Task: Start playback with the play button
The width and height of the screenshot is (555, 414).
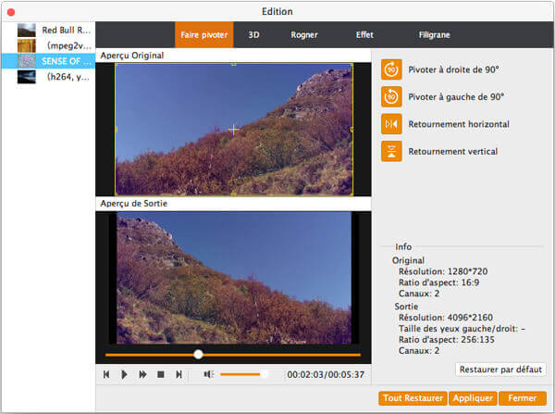Action: coord(124,374)
